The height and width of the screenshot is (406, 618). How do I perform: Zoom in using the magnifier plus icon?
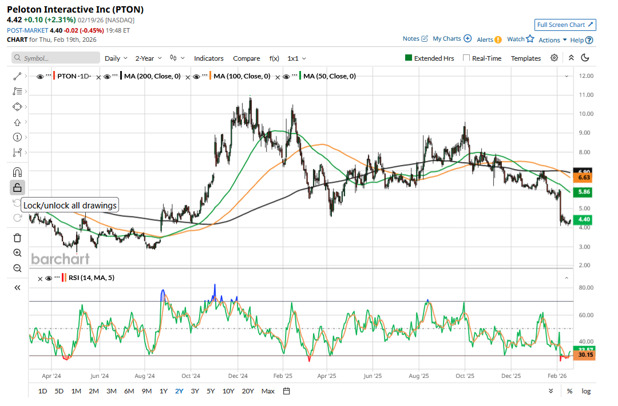pyautogui.click(x=17, y=253)
